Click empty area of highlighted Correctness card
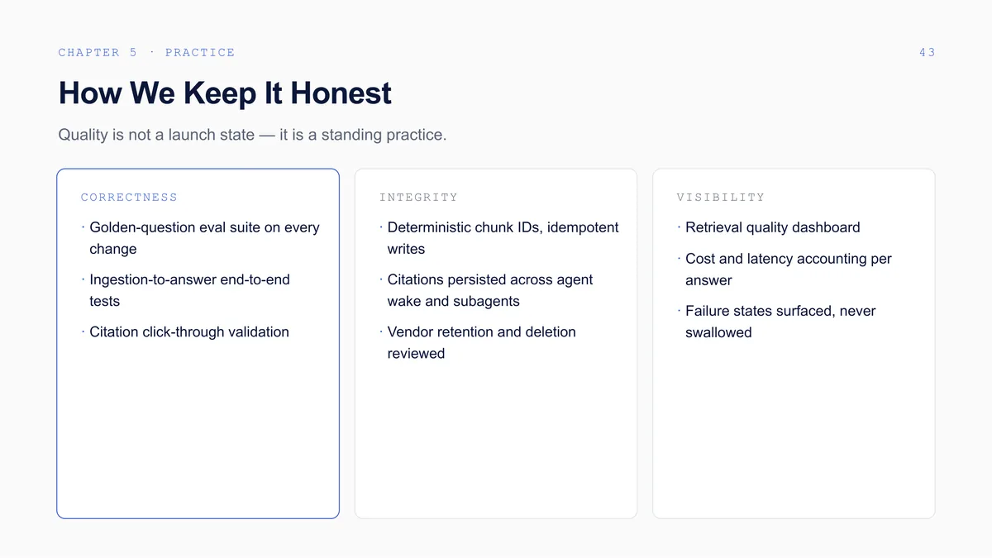Image resolution: width=992 pixels, height=558 pixels. pyautogui.click(x=198, y=430)
